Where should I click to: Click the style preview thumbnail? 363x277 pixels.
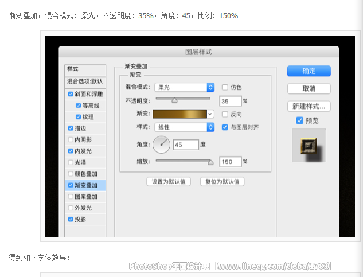point(309,146)
